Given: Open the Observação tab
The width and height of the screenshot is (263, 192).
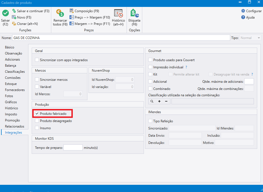Looking at the screenshot, I should coord(14,53).
